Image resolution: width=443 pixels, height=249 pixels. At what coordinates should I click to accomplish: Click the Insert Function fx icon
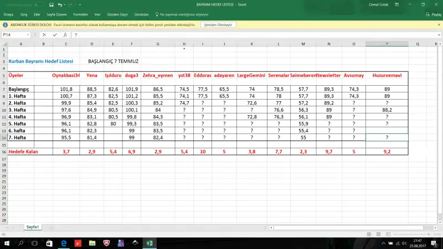[65, 35]
